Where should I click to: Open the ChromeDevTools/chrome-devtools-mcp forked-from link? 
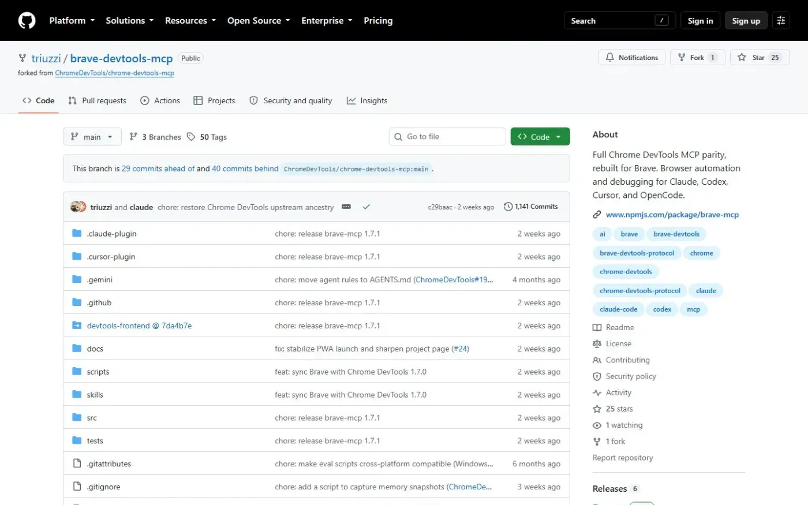point(114,73)
